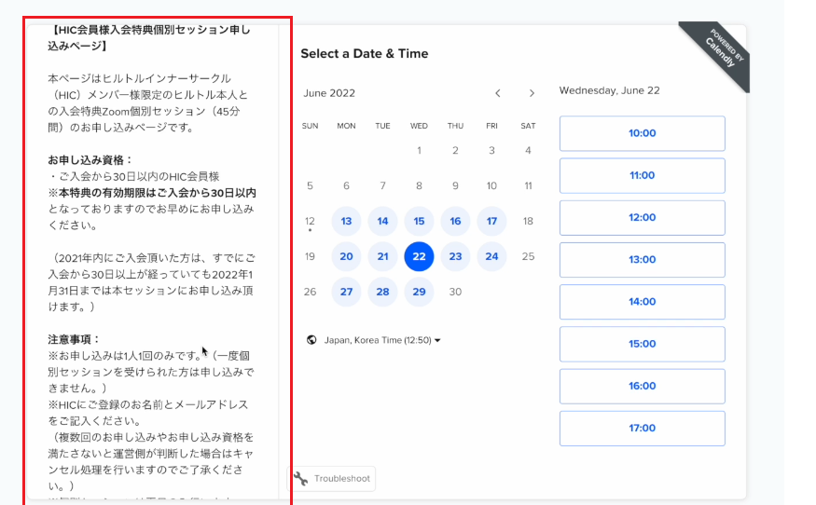
Task: Click the Troubleshoot wrench icon
Action: (301, 479)
